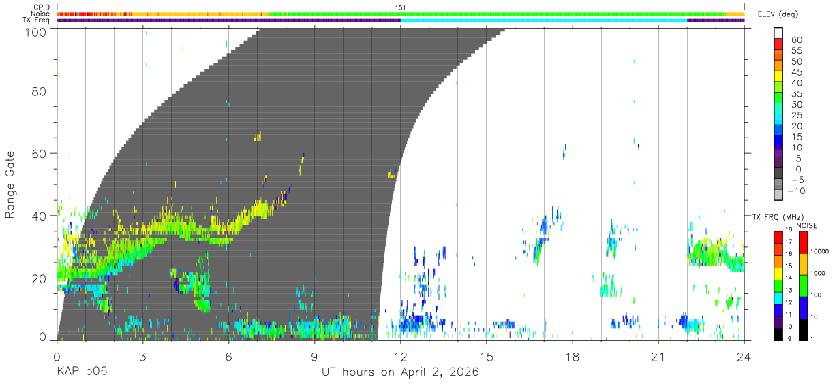Click the 6 tick on UT hours axis
The height and width of the screenshot is (386, 837).
pos(228,356)
